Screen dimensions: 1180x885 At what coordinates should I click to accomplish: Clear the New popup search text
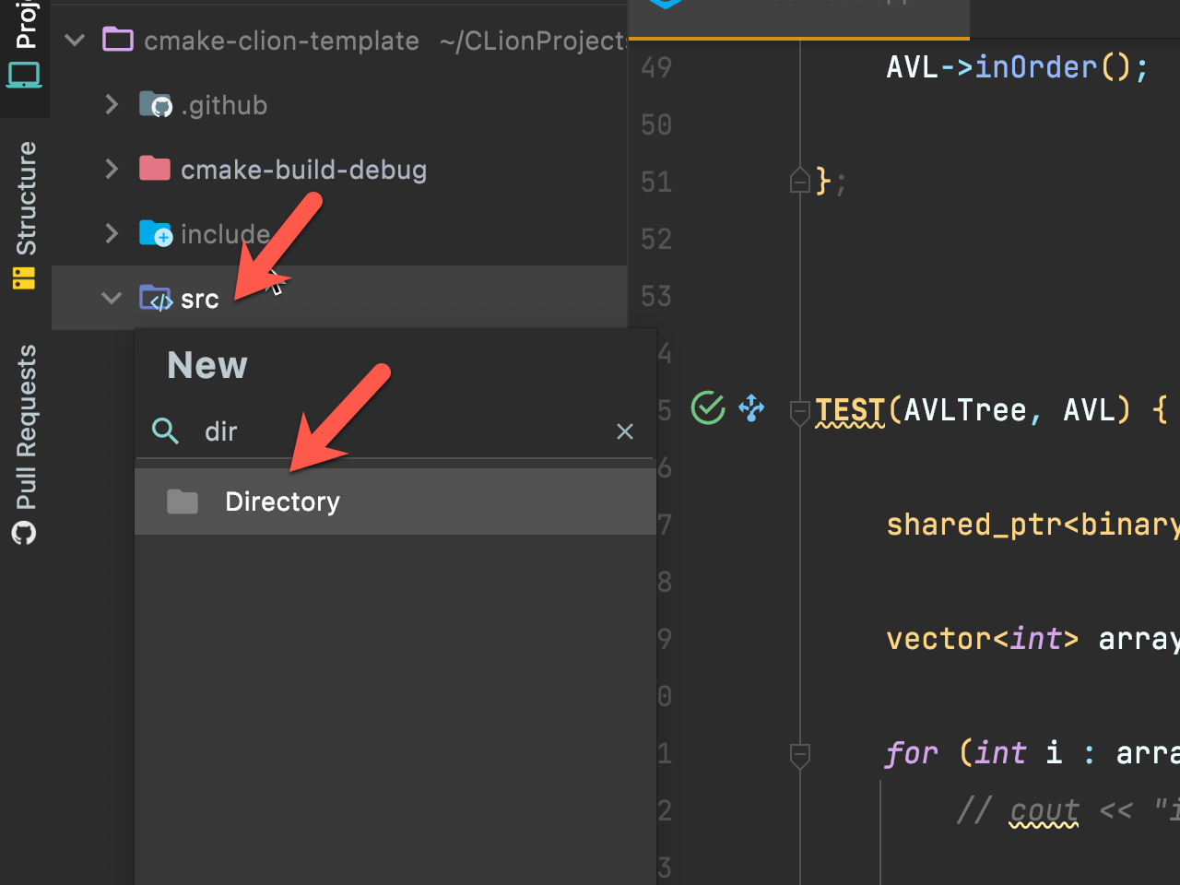(625, 431)
